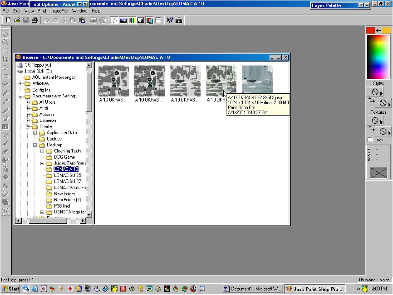Open the Edit menu
393x295 pixels.
click(x=17, y=11)
